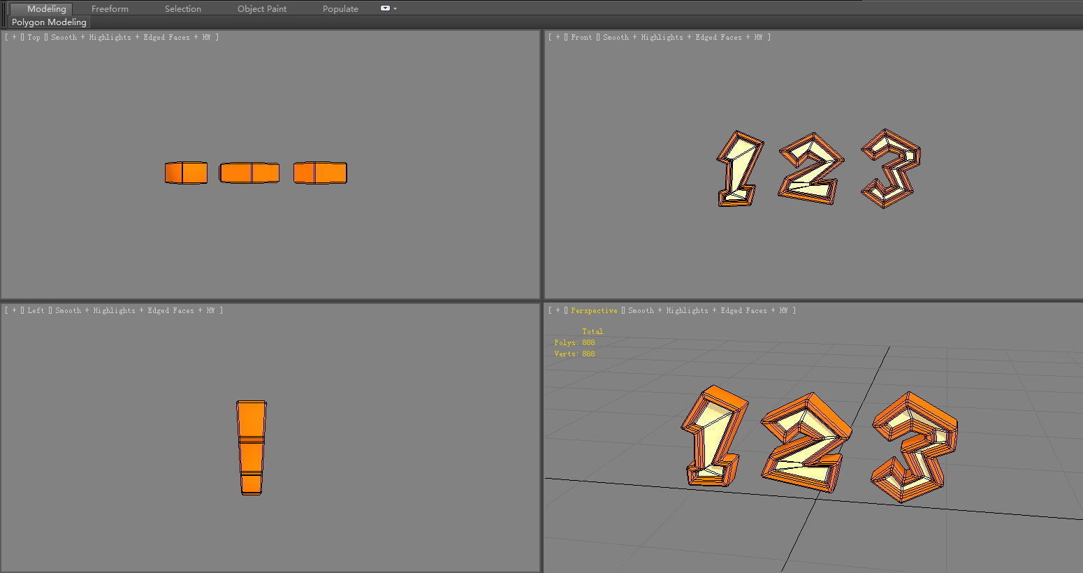Open the Top viewport shading label menu
Viewport: 1083px width, 573px height.
click(131, 38)
